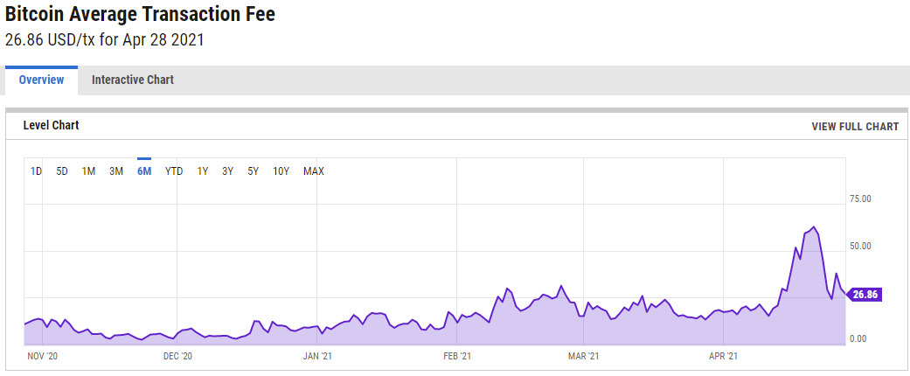Select the MAX time range

(314, 171)
